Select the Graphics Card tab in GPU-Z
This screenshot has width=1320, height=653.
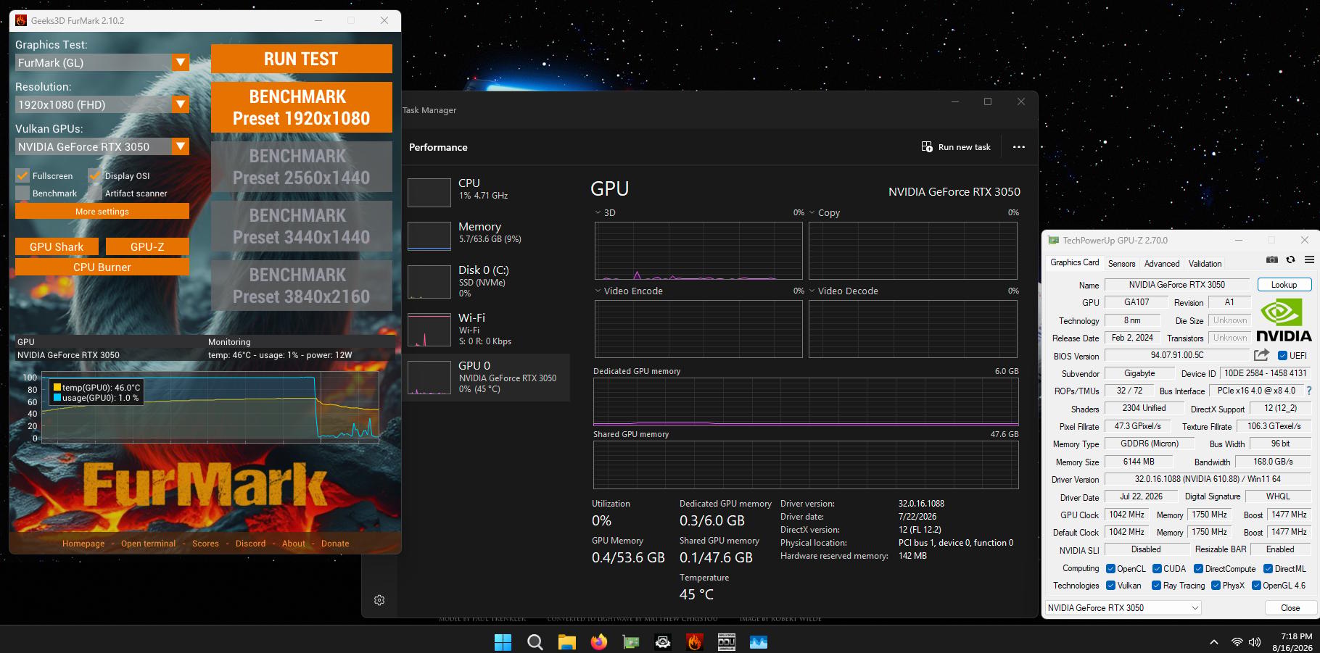tap(1074, 262)
